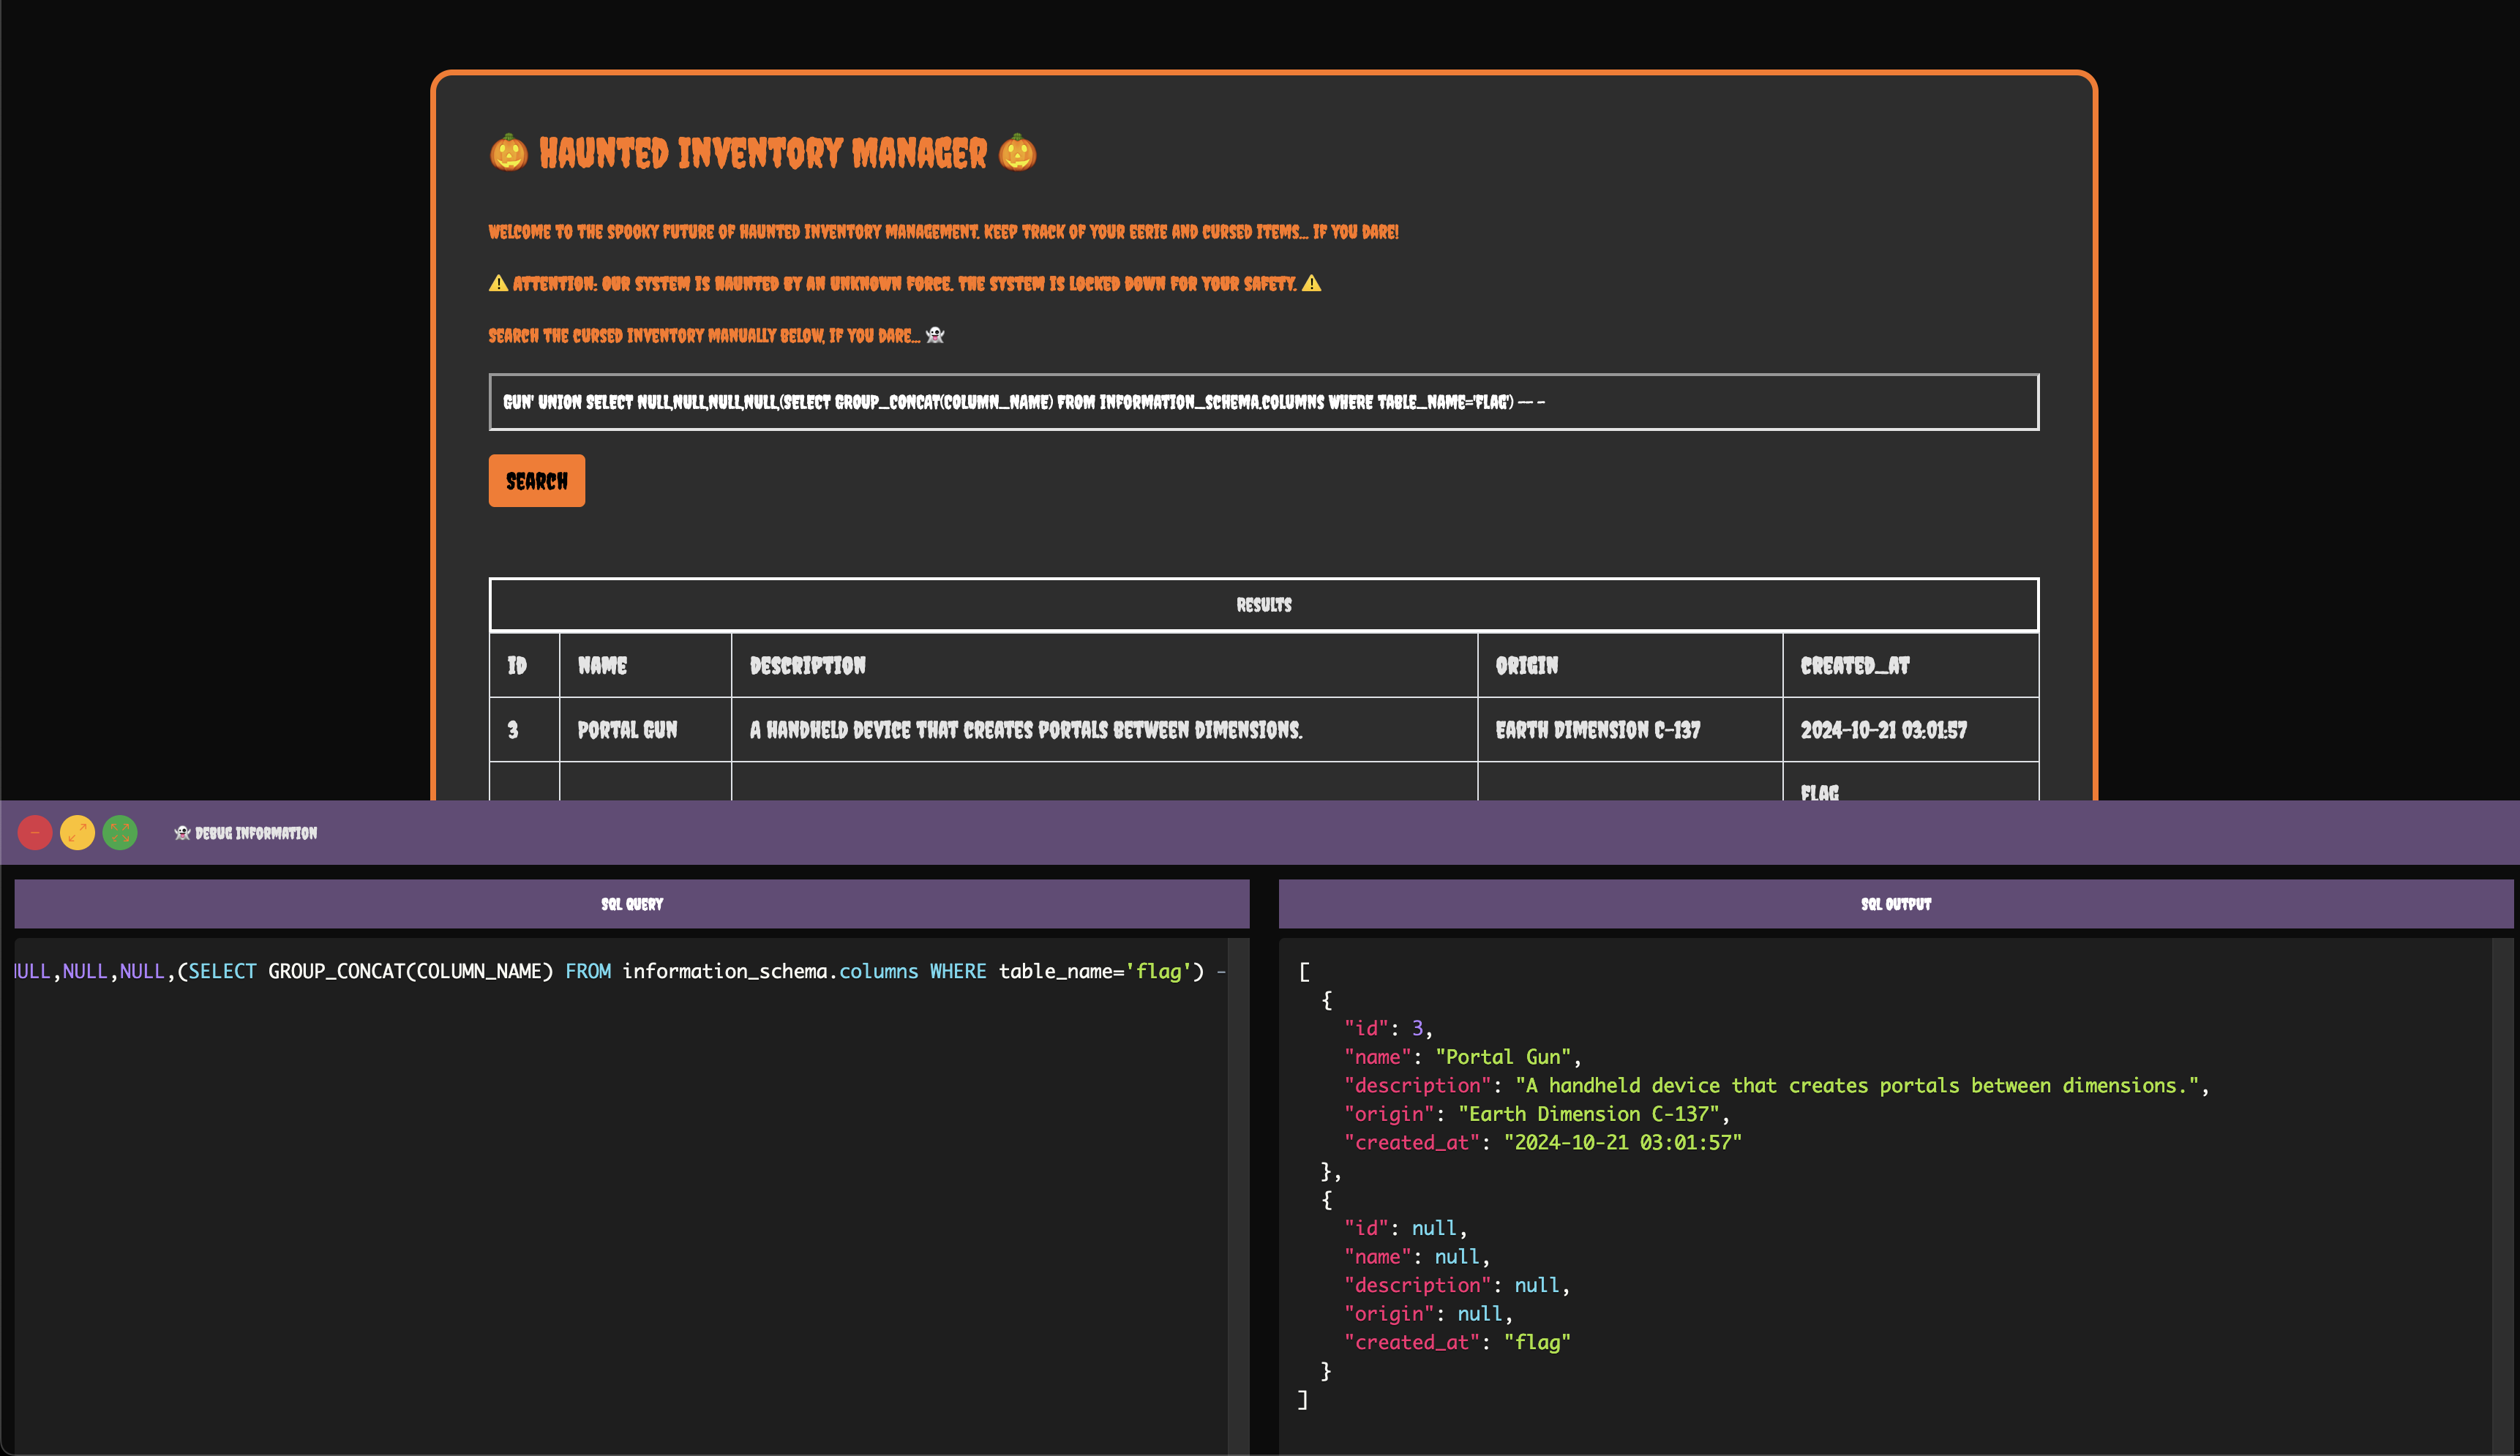This screenshot has width=2520, height=1456.
Task: Click the SQL query code line
Action: click(620, 971)
